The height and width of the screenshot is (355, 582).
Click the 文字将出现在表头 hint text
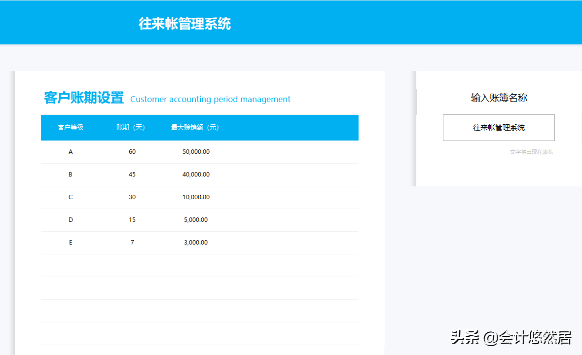(530, 152)
